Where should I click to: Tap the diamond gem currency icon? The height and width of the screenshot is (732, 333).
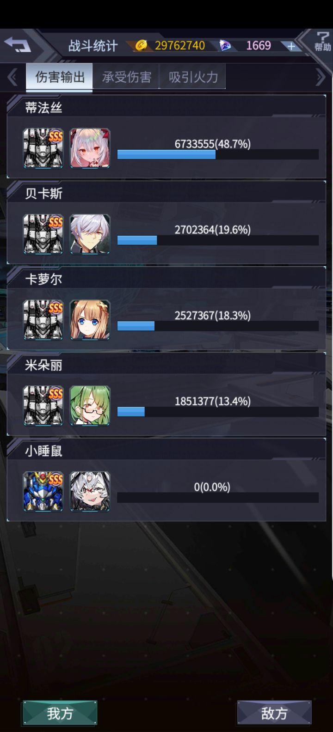225,45
